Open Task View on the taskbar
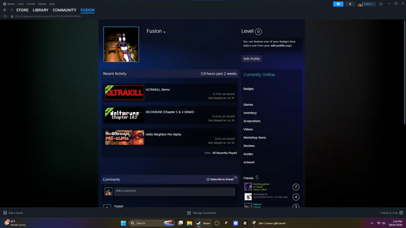This screenshot has height=228, width=406. [x=180, y=223]
